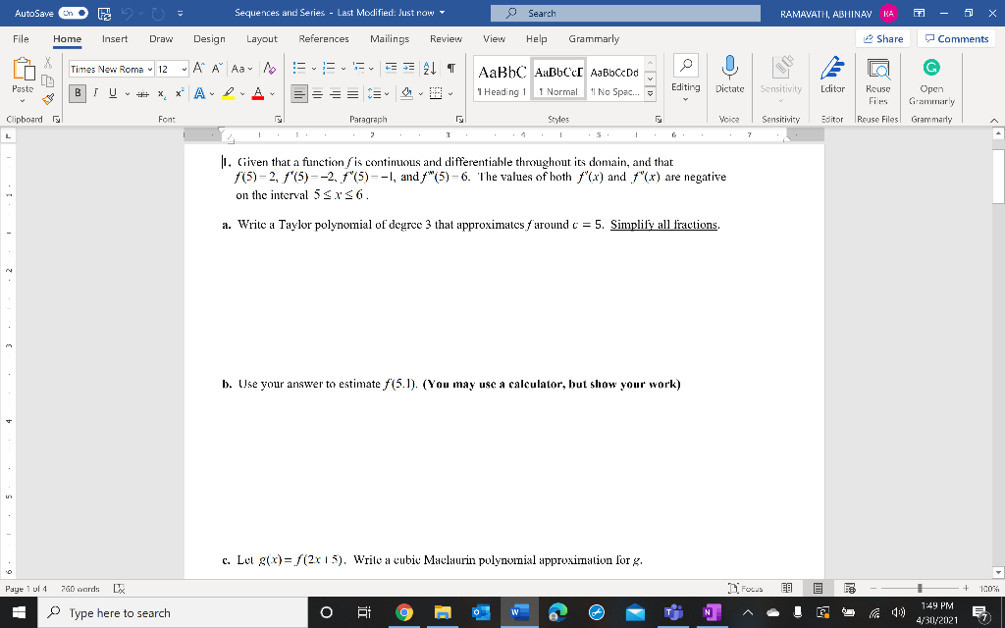
Task: Toggle Subscript formatting
Action: pos(161,94)
